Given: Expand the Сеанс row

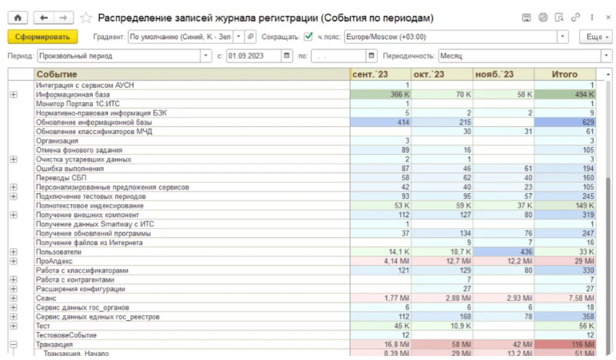Looking at the screenshot, I should click(14, 298).
